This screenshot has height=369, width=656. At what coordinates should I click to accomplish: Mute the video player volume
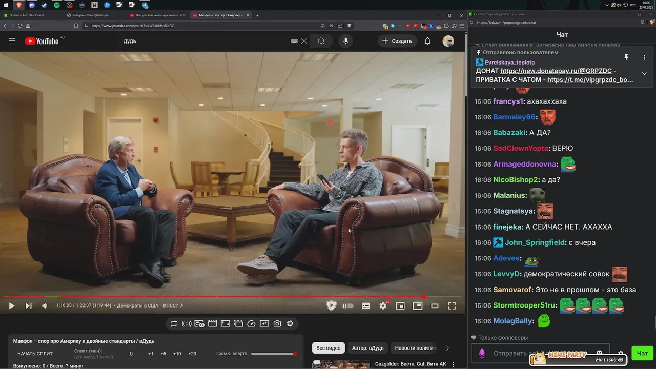pyautogui.click(x=45, y=306)
